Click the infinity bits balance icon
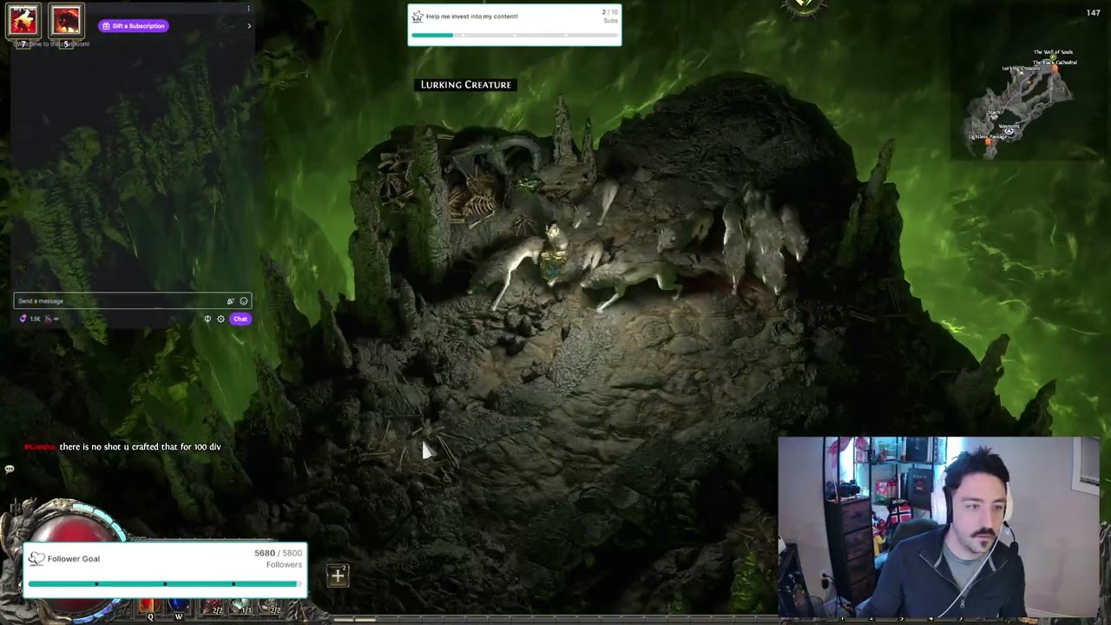The height and width of the screenshot is (625, 1111). tap(52, 319)
